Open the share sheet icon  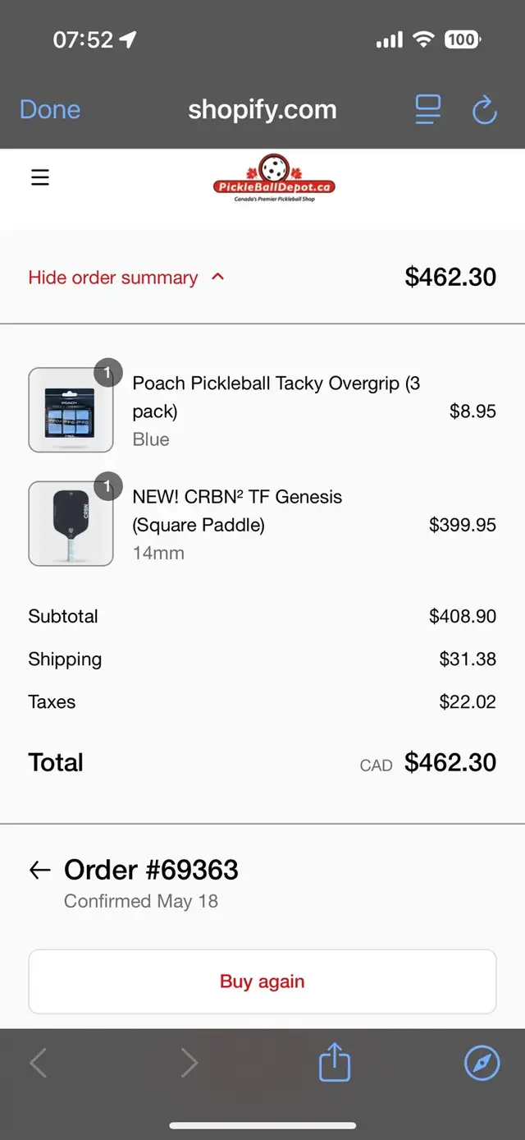[x=335, y=1062]
